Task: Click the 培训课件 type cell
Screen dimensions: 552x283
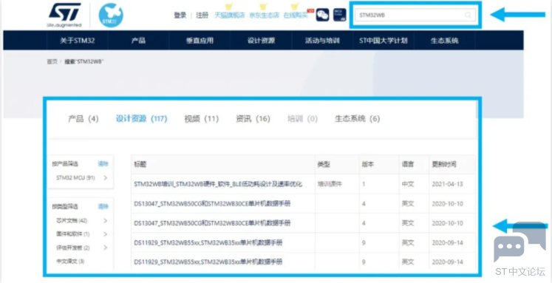Action: 330,184
